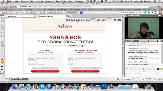Toggle full-width PDF view
This screenshot has height=91, width=163.
pyautogui.click(x=119, y=20)
